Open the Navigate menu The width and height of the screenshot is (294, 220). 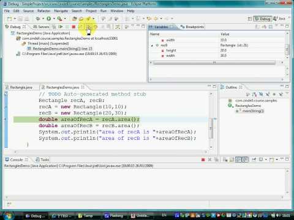click(x=61, y=11)
